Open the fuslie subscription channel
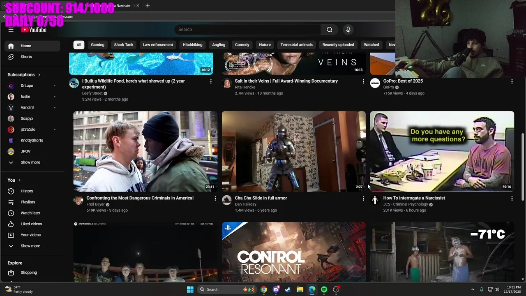 pyautogui.click(x=32, y=97)
